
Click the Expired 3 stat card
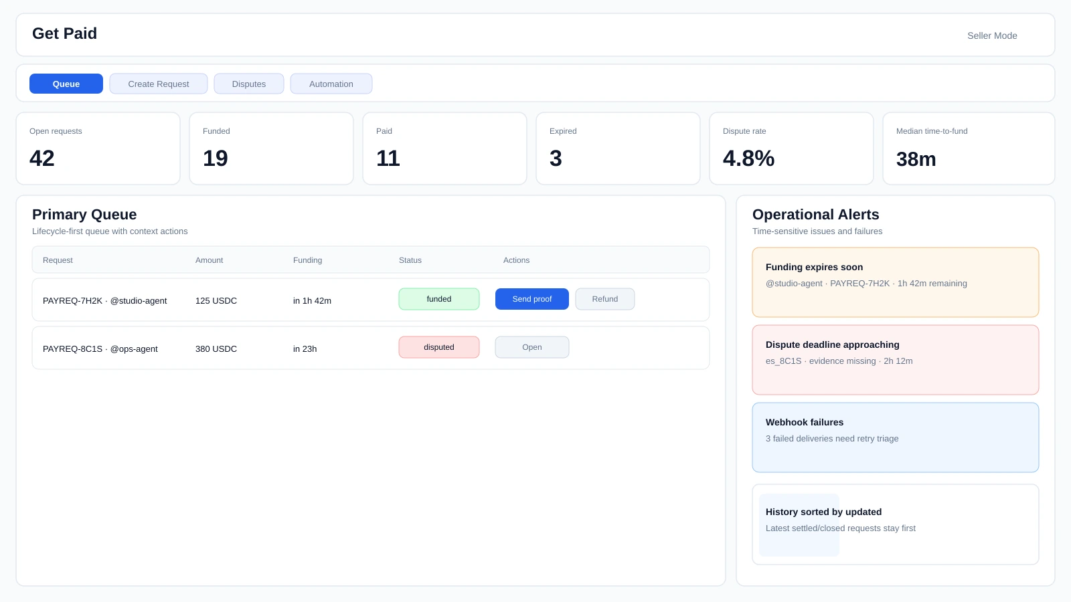[x=619, y=148]
